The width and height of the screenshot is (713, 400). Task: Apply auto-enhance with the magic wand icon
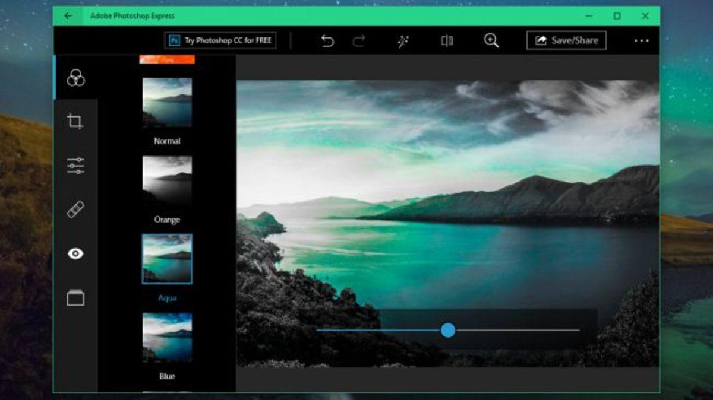click(x=403, y=40)
